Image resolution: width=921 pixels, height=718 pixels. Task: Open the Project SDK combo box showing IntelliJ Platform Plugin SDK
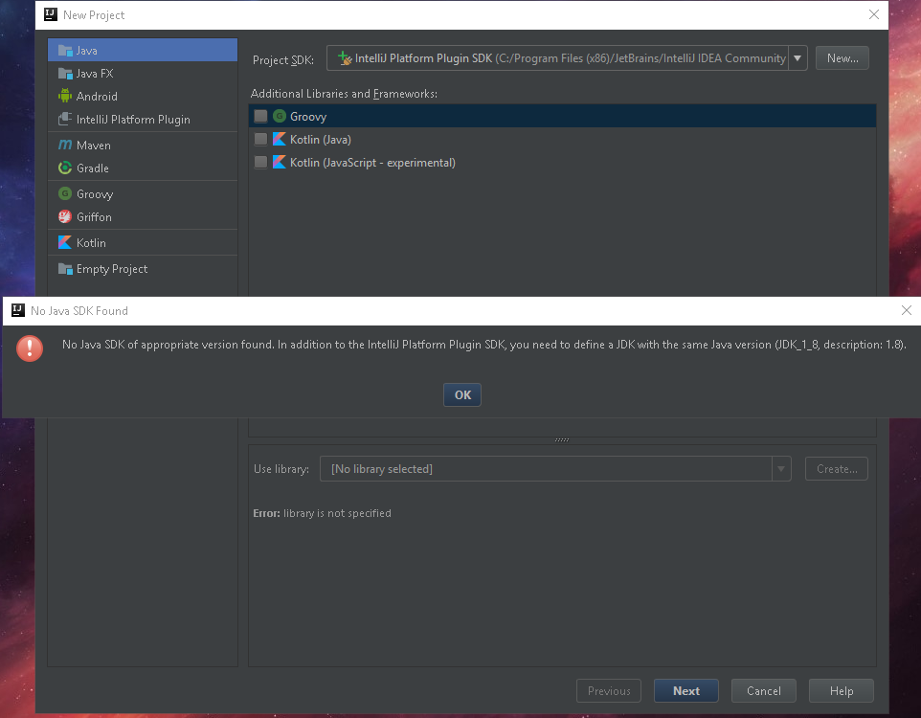tap(567, 58)
